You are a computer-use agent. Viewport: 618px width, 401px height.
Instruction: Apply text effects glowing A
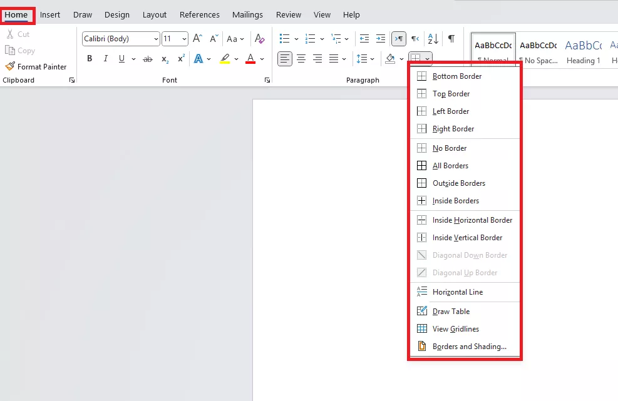198,59
